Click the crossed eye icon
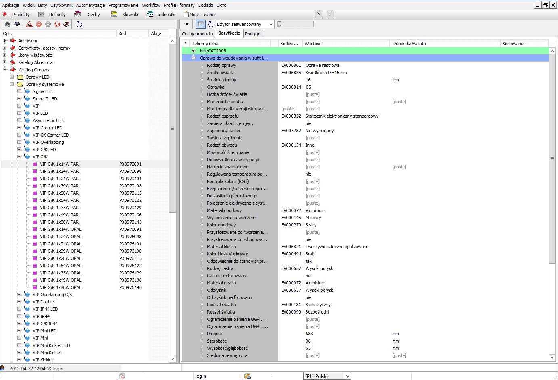Viewport: 558px width, 380px height. [67, 24]
